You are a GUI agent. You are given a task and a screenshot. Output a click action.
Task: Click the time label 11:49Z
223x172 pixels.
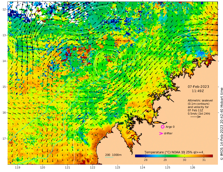198,91
